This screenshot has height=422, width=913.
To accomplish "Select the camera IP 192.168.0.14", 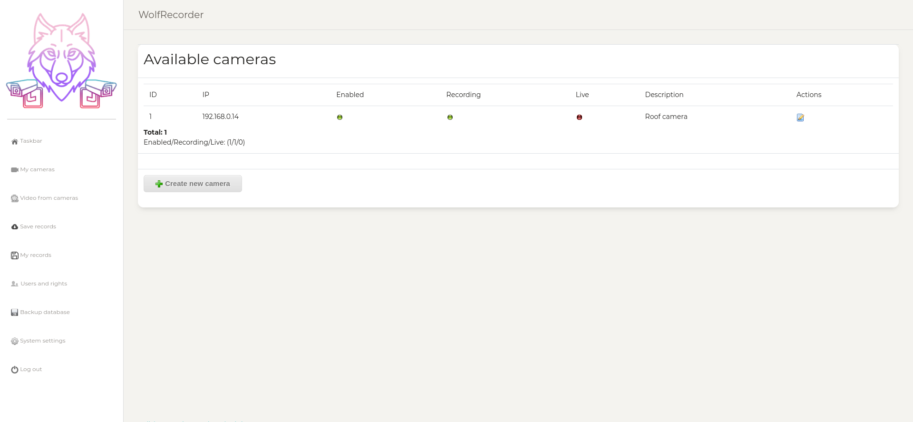I will point(220,117).
